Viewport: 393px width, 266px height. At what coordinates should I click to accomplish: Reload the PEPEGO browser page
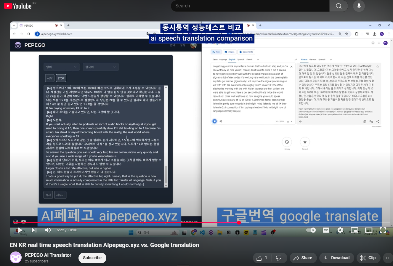[29, 34]
